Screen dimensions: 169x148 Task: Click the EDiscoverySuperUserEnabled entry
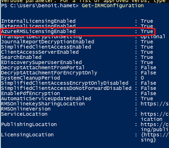pos(41,63)
